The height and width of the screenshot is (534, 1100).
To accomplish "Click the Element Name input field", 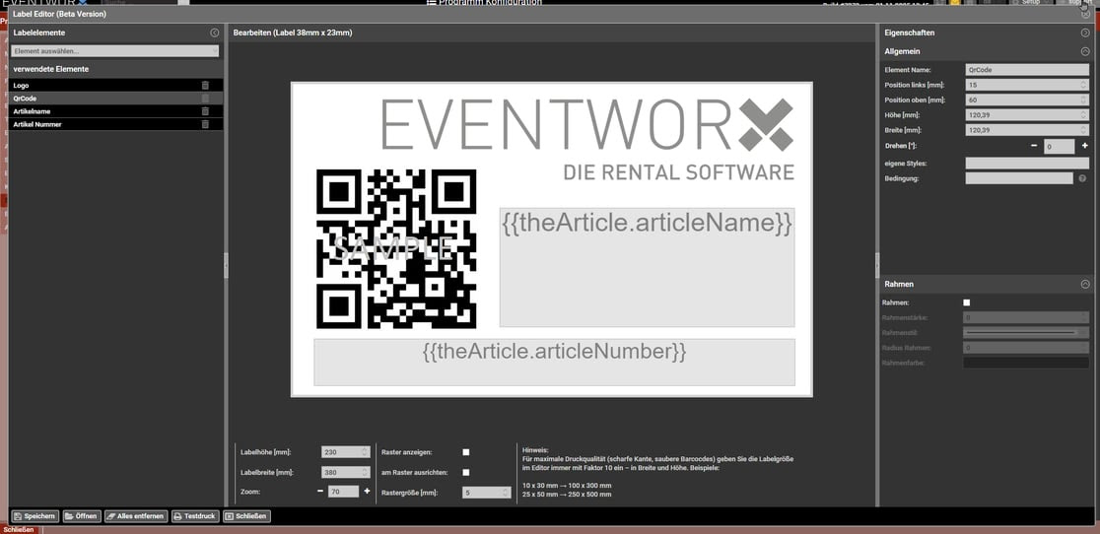I will tap(1026, 70).
